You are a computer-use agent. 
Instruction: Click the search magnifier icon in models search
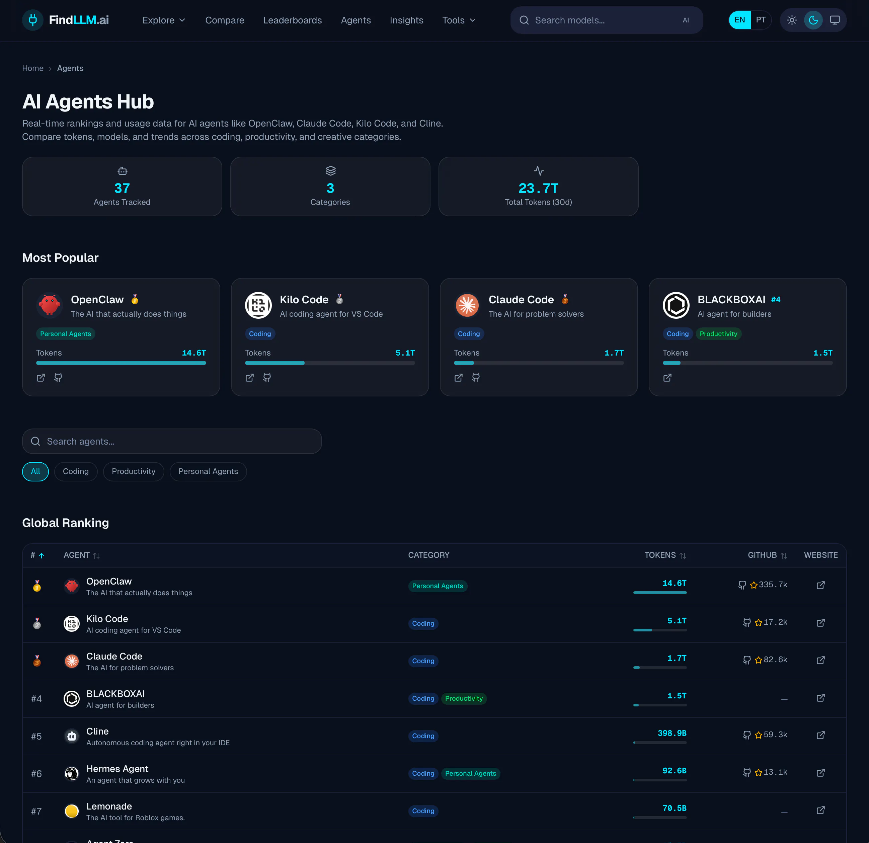[524, 20]
